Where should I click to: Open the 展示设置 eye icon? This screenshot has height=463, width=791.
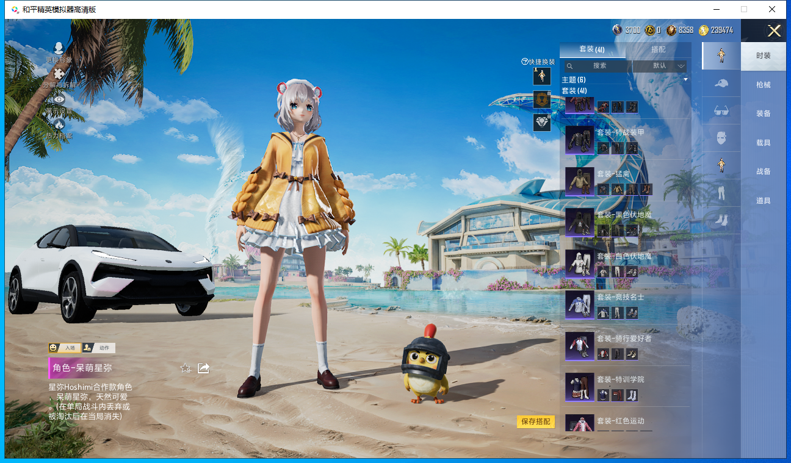[x=59, y=99]
